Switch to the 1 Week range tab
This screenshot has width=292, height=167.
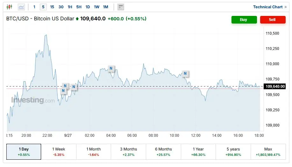[x=59, y=151]
